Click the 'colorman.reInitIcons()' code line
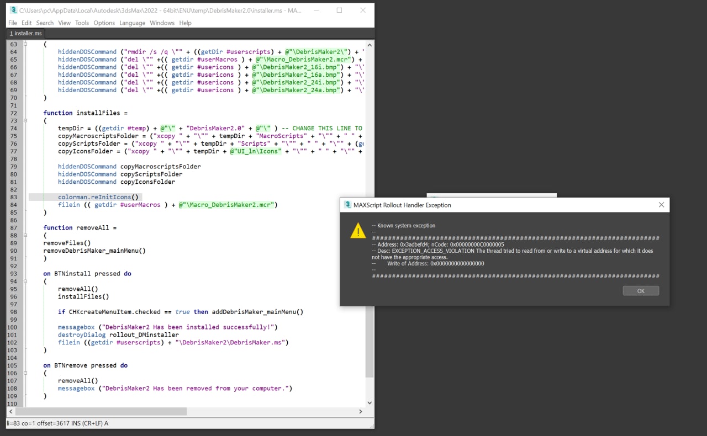 [x=99, y=197]
